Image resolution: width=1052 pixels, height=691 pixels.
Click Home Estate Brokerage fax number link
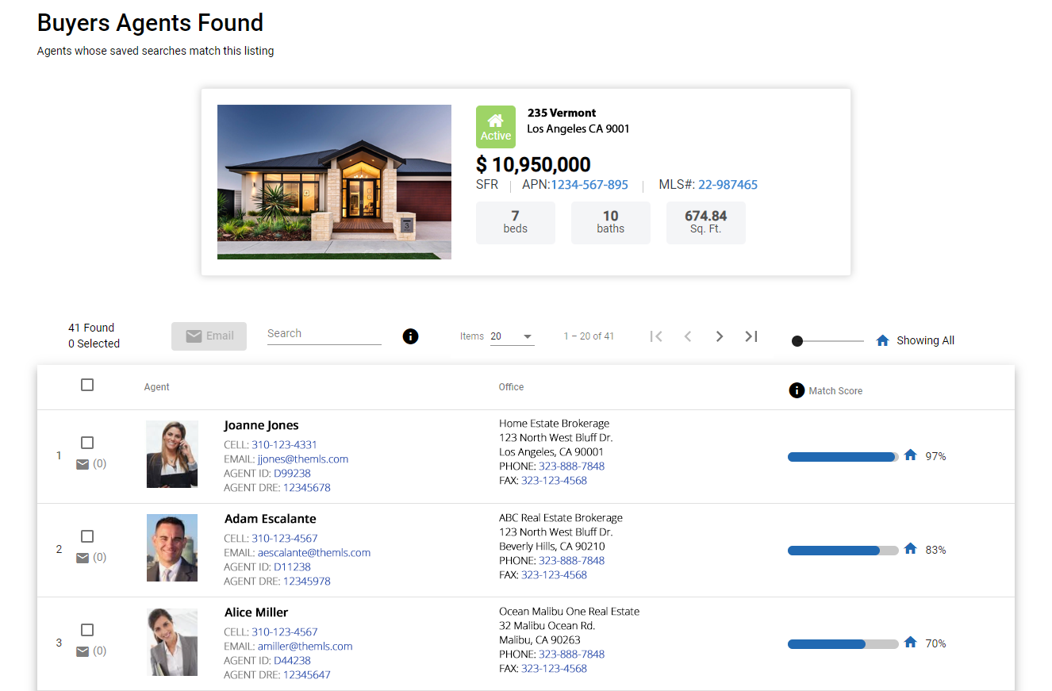tap(554, 481)
